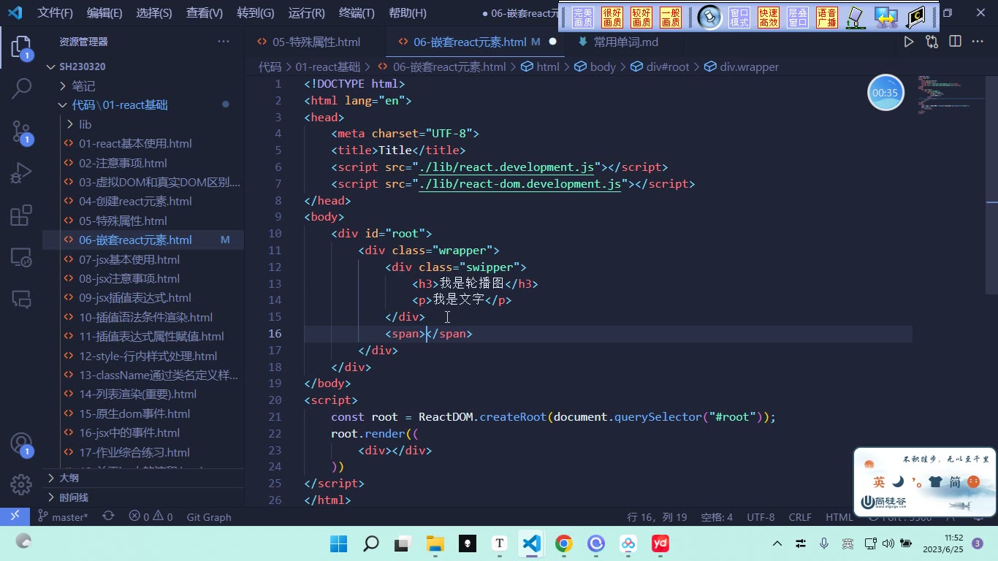Click the Run code play button

(908, 42)
